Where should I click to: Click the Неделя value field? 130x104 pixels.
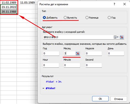(94, 53)
